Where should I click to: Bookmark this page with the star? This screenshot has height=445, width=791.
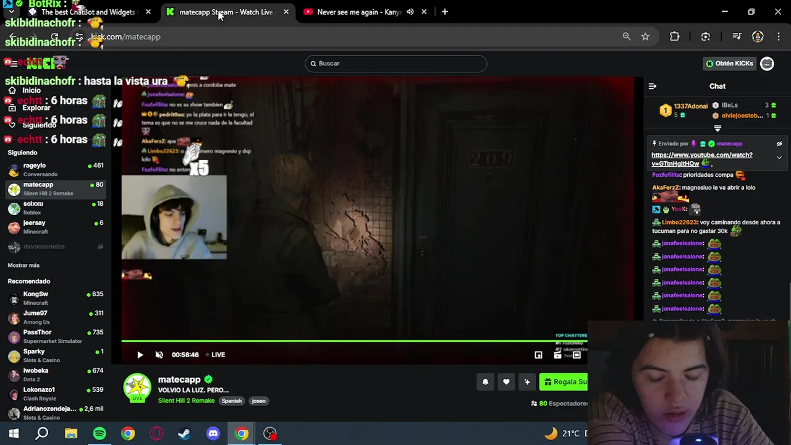pos(645,36)
